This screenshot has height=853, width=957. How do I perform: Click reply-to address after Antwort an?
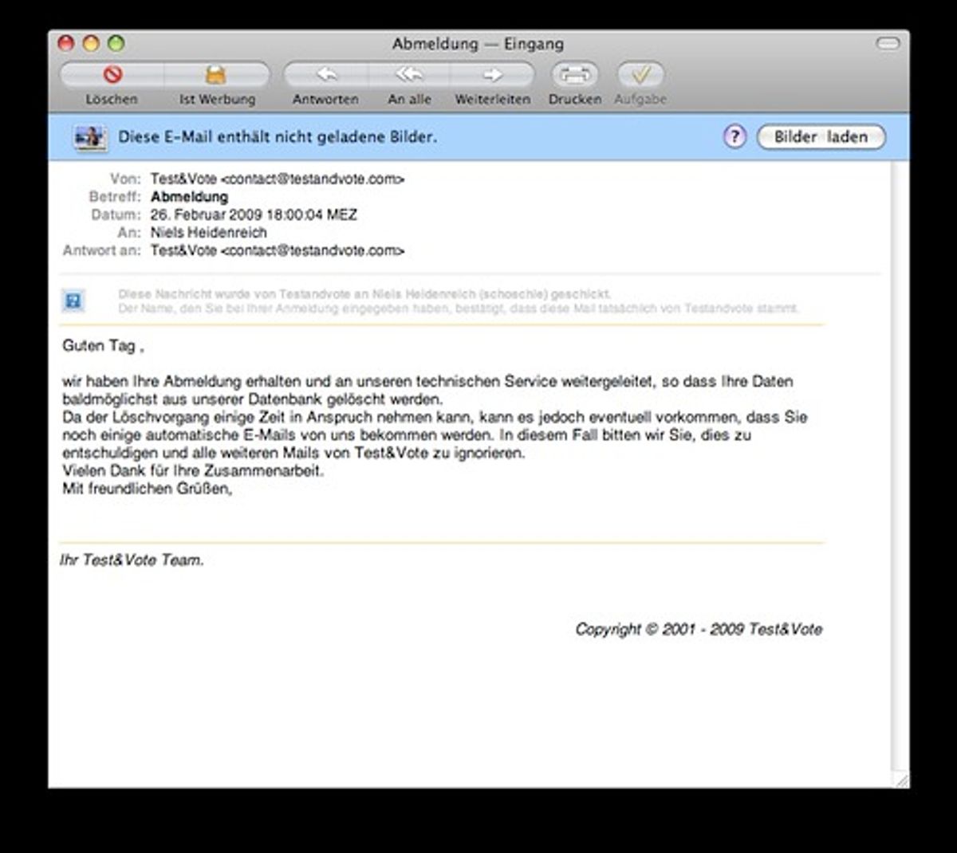tap(278, 250)
